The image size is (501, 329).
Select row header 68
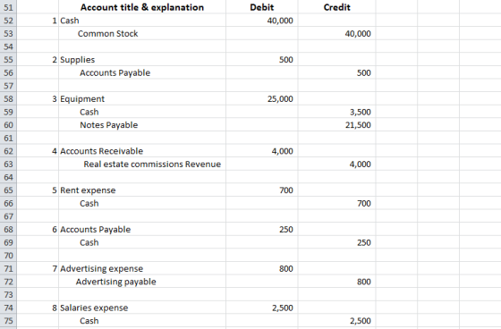click(8, 230)
